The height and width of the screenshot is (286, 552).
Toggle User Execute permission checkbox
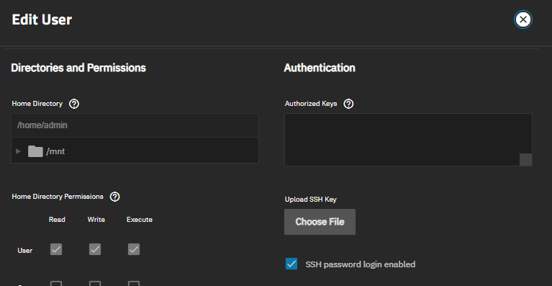134,249
